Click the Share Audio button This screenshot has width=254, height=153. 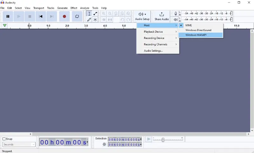(162, 16)
